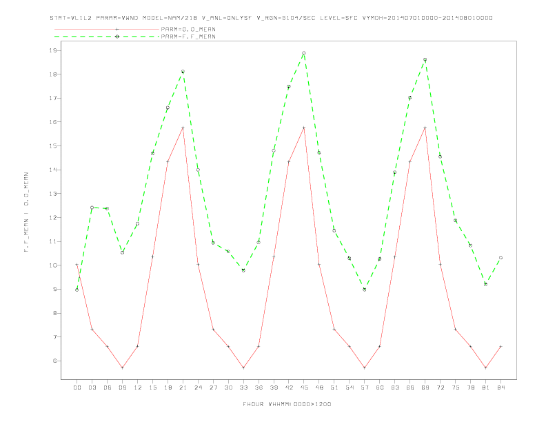Click the green data point at hour 84
The height and width of the screenshot is (422, 546).
coord(501,258)
